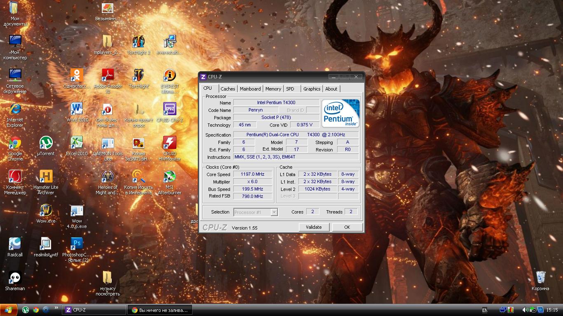
Task: Open the Mainboard tab in CPU-Z
Action: coord(250,89)
